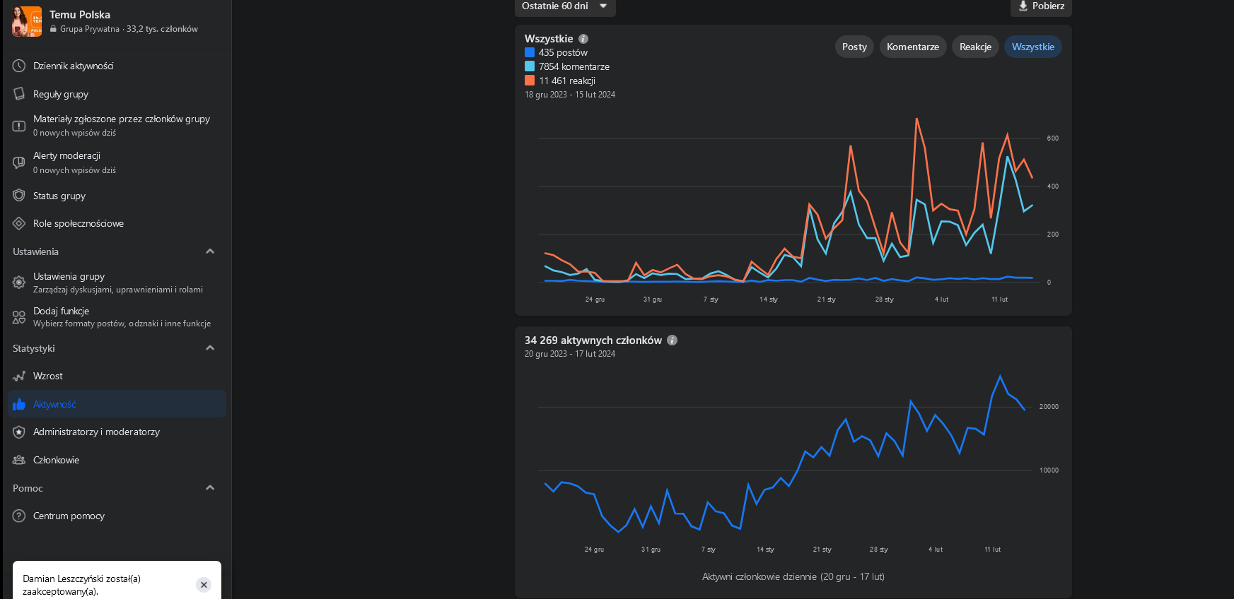
Task: Click the '0 nowych wpisów dziś' under Alerty moderacji
Action: coord(74,170)
